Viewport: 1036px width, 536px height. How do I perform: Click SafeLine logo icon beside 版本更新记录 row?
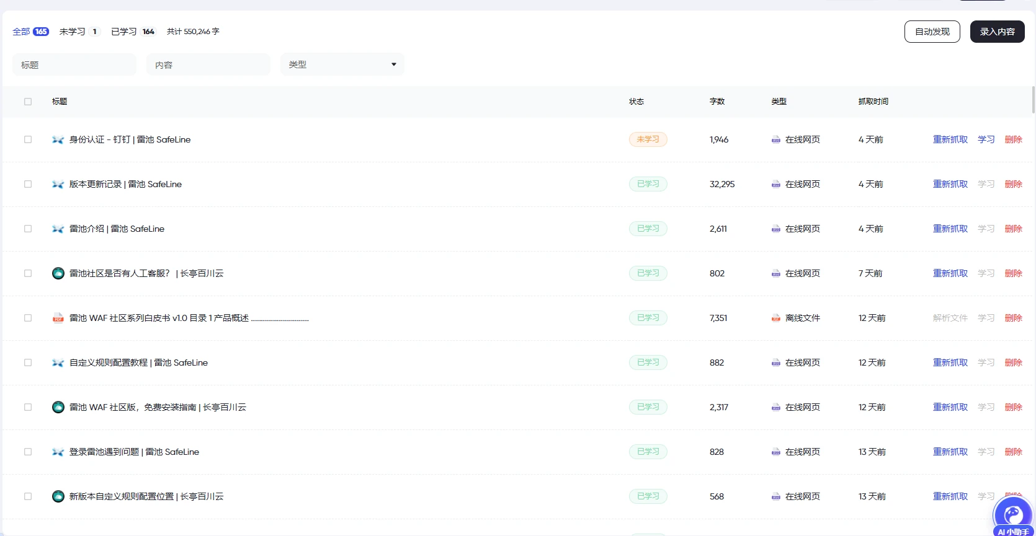point(58,185)
